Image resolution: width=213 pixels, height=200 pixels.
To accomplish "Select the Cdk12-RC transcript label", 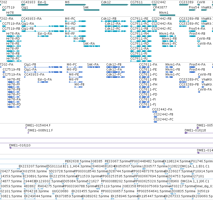I will 112,28.
